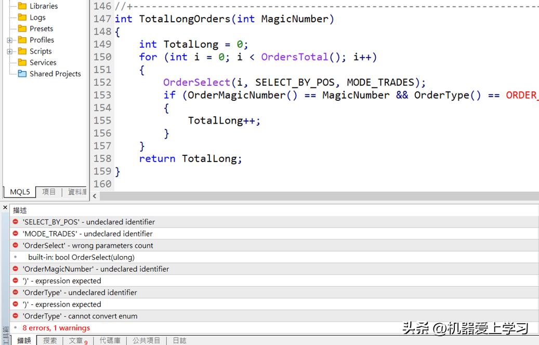Click the return TotalLong statement

coord(191,159)
